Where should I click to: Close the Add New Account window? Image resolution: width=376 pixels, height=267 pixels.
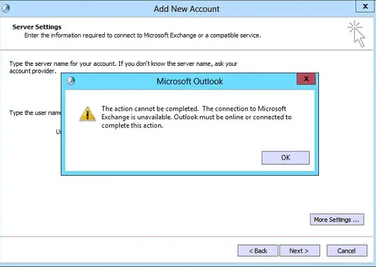click(x=365, y=6)
